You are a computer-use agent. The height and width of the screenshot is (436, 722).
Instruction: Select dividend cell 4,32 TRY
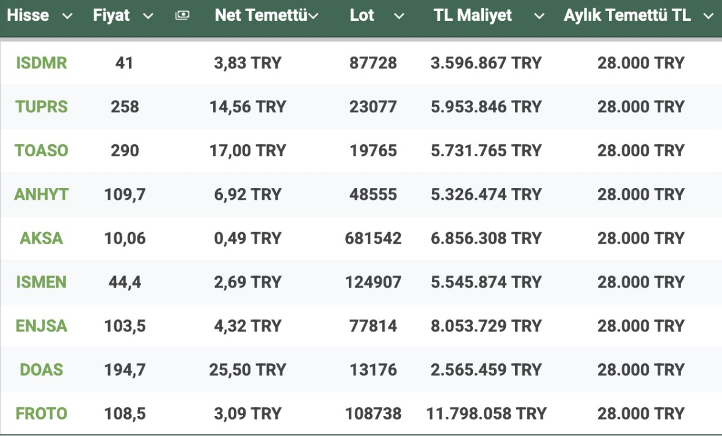(248, 325)
